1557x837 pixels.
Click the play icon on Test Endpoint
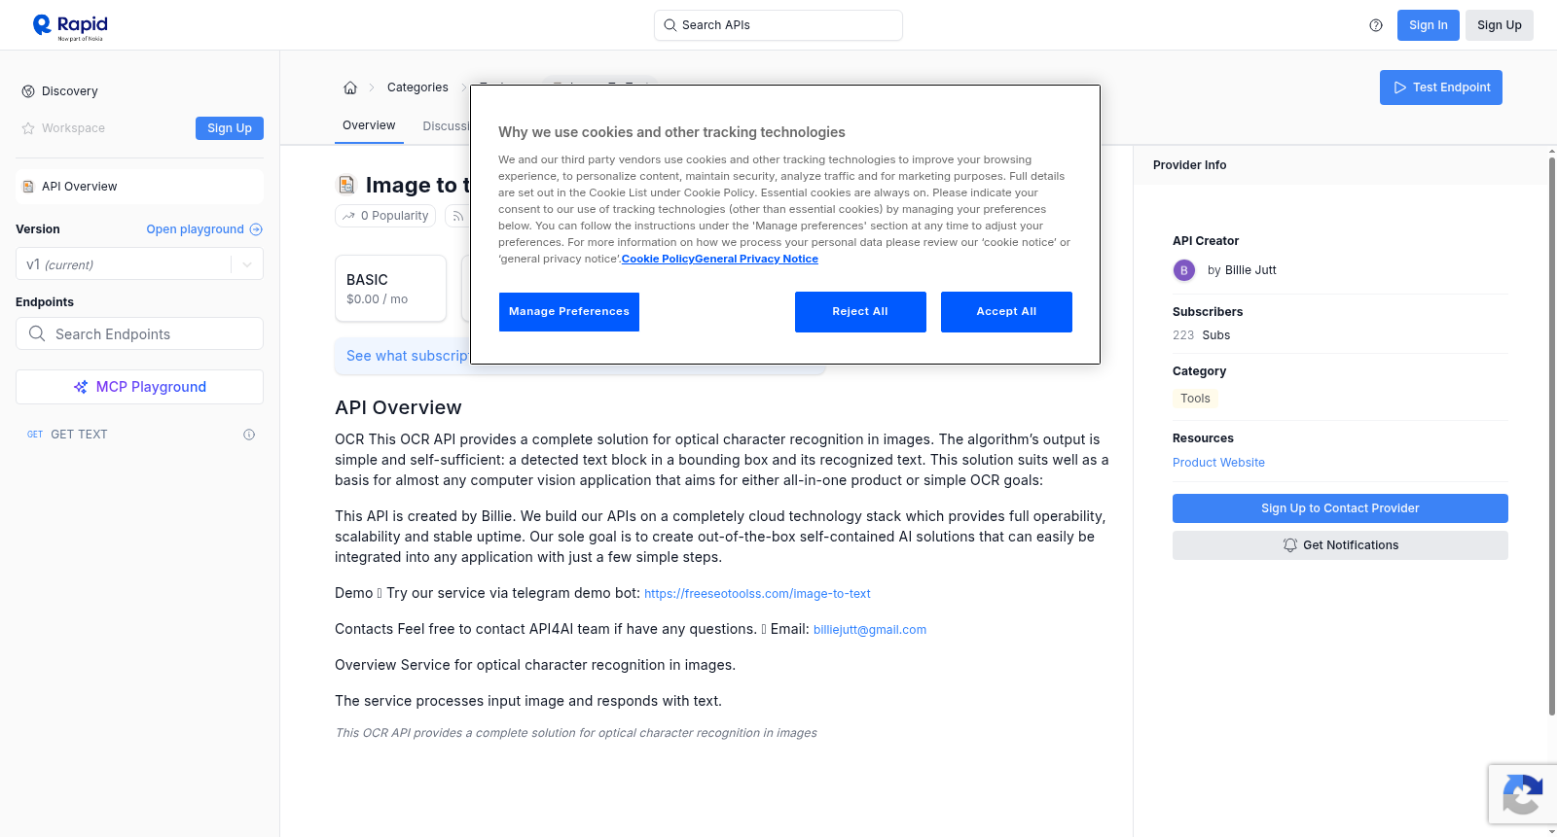pyautogui.click(x=1400, y=87)
